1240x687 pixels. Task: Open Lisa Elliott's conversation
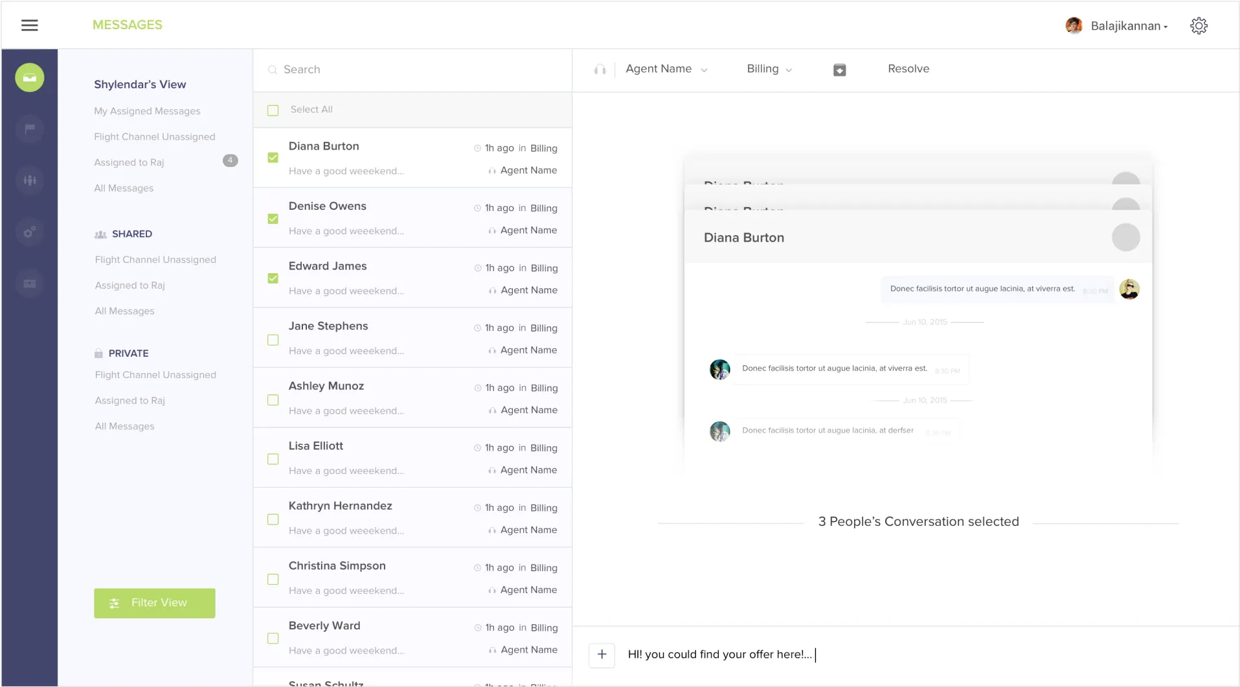pyautogui.click(x=412, y=458)
